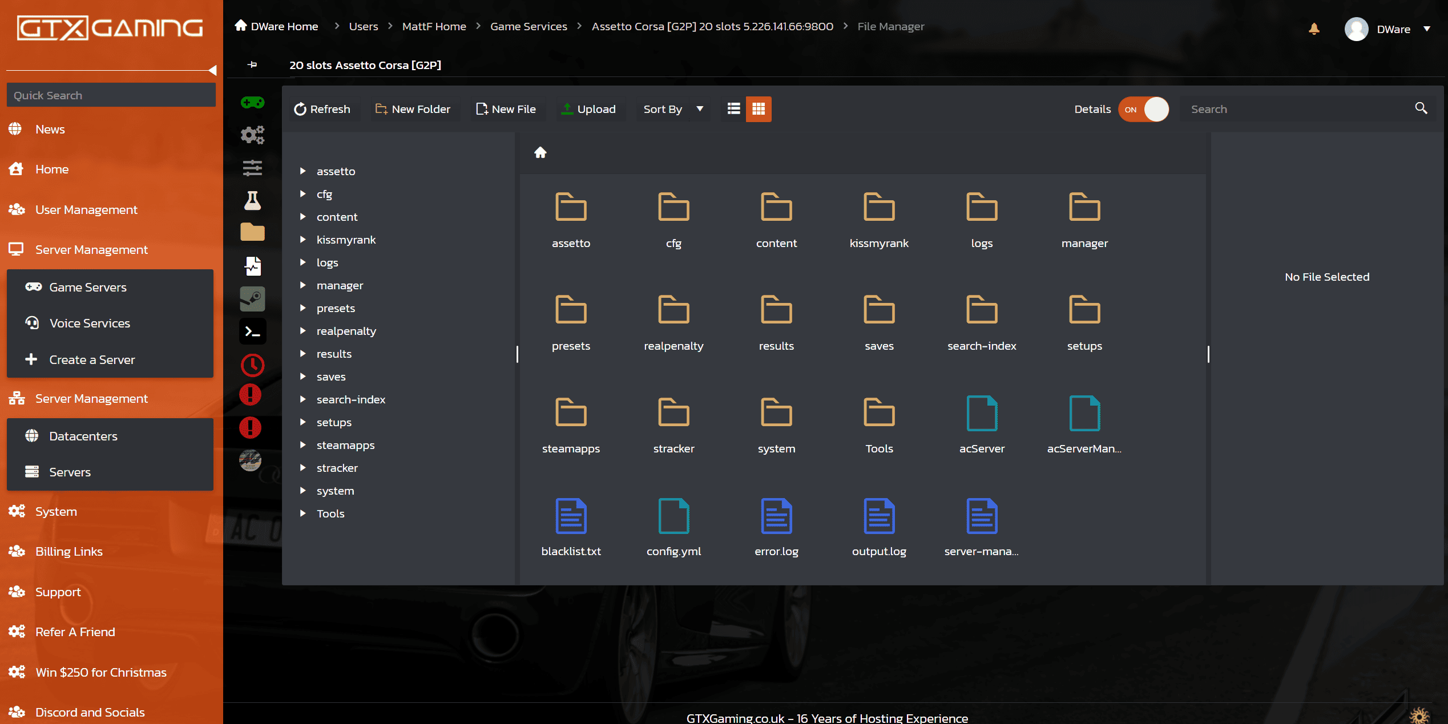Select the grid view toggle button
The width and height of the screenshot is (1448, 724).
(x=759, y=109)
